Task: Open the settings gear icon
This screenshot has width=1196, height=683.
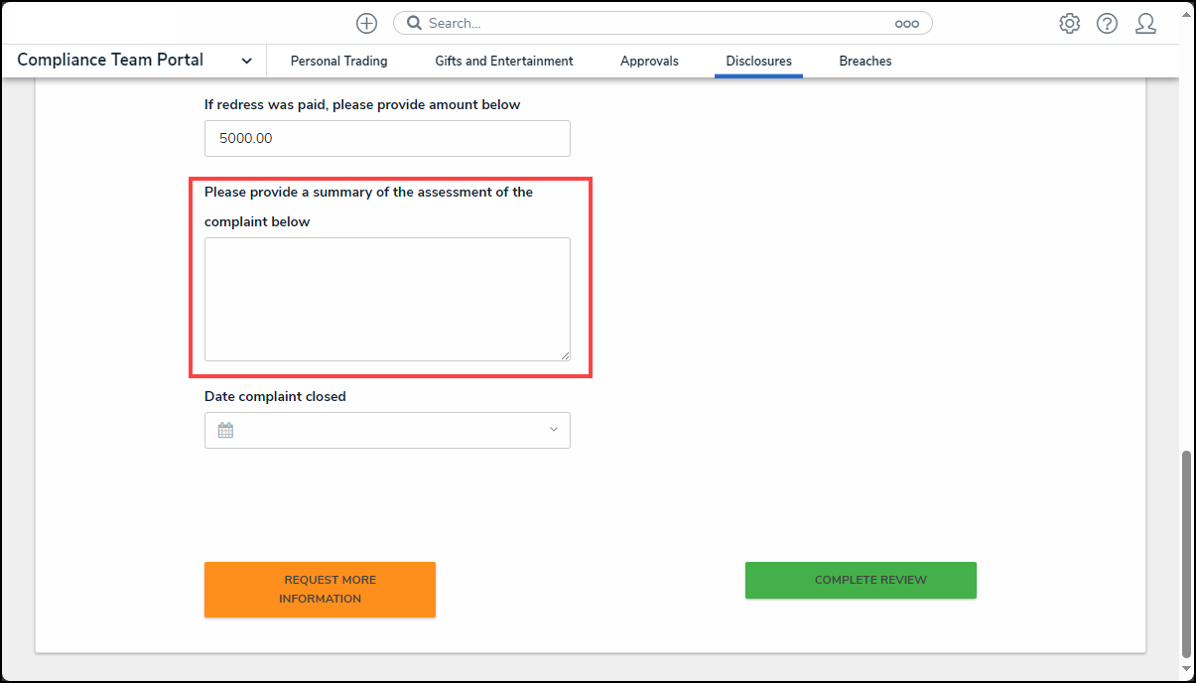Action: (x=1069, y=23)
